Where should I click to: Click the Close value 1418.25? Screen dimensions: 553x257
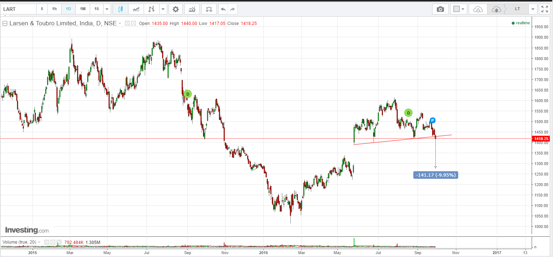click(249, 24)
